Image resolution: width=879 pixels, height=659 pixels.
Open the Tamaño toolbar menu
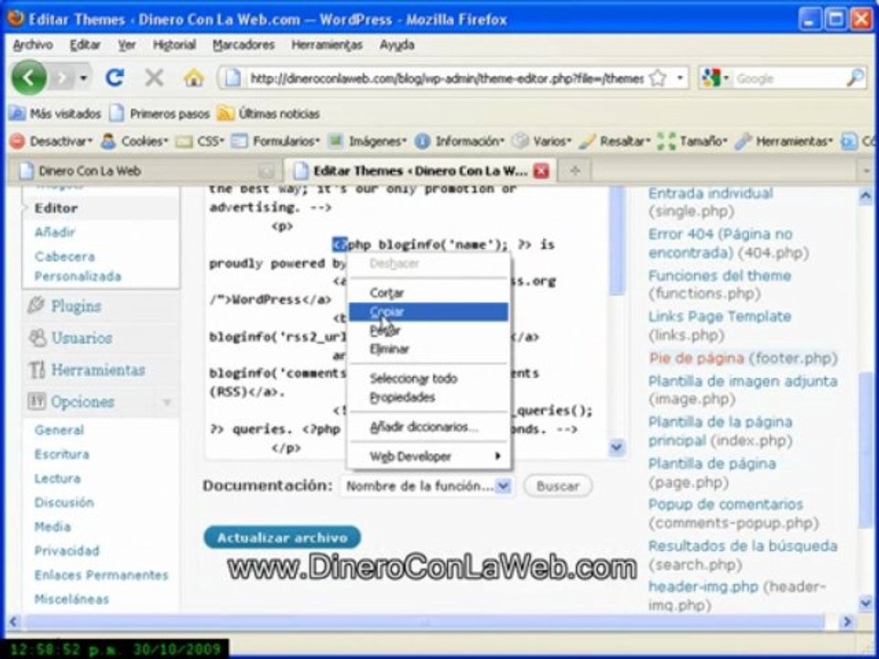point(692,141)
